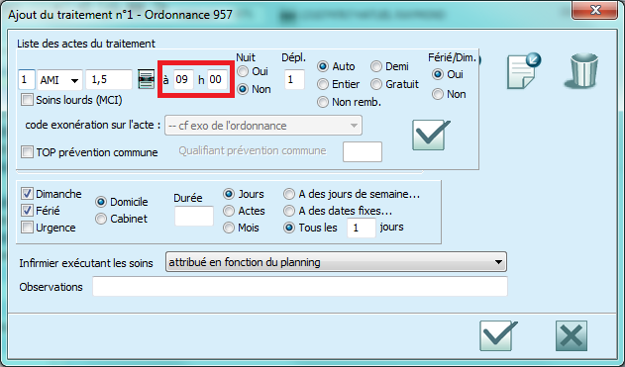The width and height of the screenshot is (625, 367).
Task: Cancel with the bottom X icon
Action: (x=572, y=336)
